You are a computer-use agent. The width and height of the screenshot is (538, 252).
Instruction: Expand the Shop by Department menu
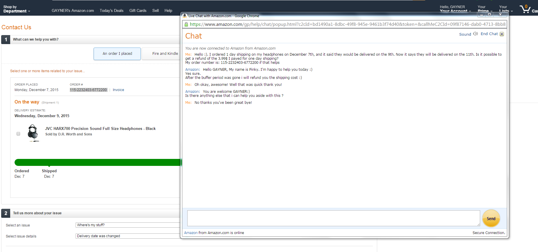[x=17, y=9]
